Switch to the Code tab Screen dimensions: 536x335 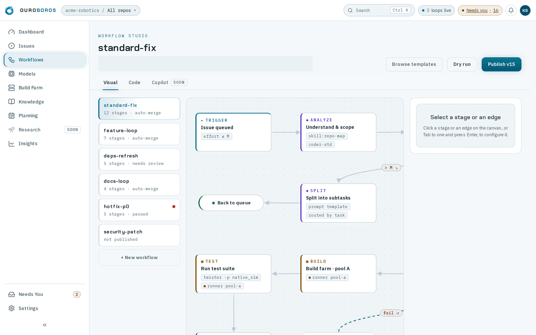point(134,83)
